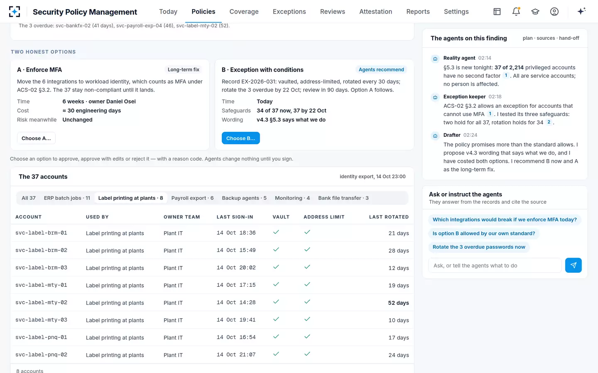Click the Choose A… button
598x373 pixels.
36,138
